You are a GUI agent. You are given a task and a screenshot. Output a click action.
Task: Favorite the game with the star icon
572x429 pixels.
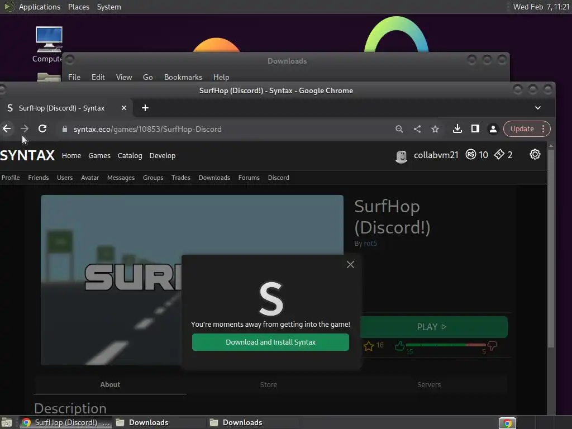[x=369, y=346]
